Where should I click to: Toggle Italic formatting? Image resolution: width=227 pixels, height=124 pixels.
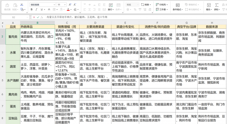[x=36, y=9]
